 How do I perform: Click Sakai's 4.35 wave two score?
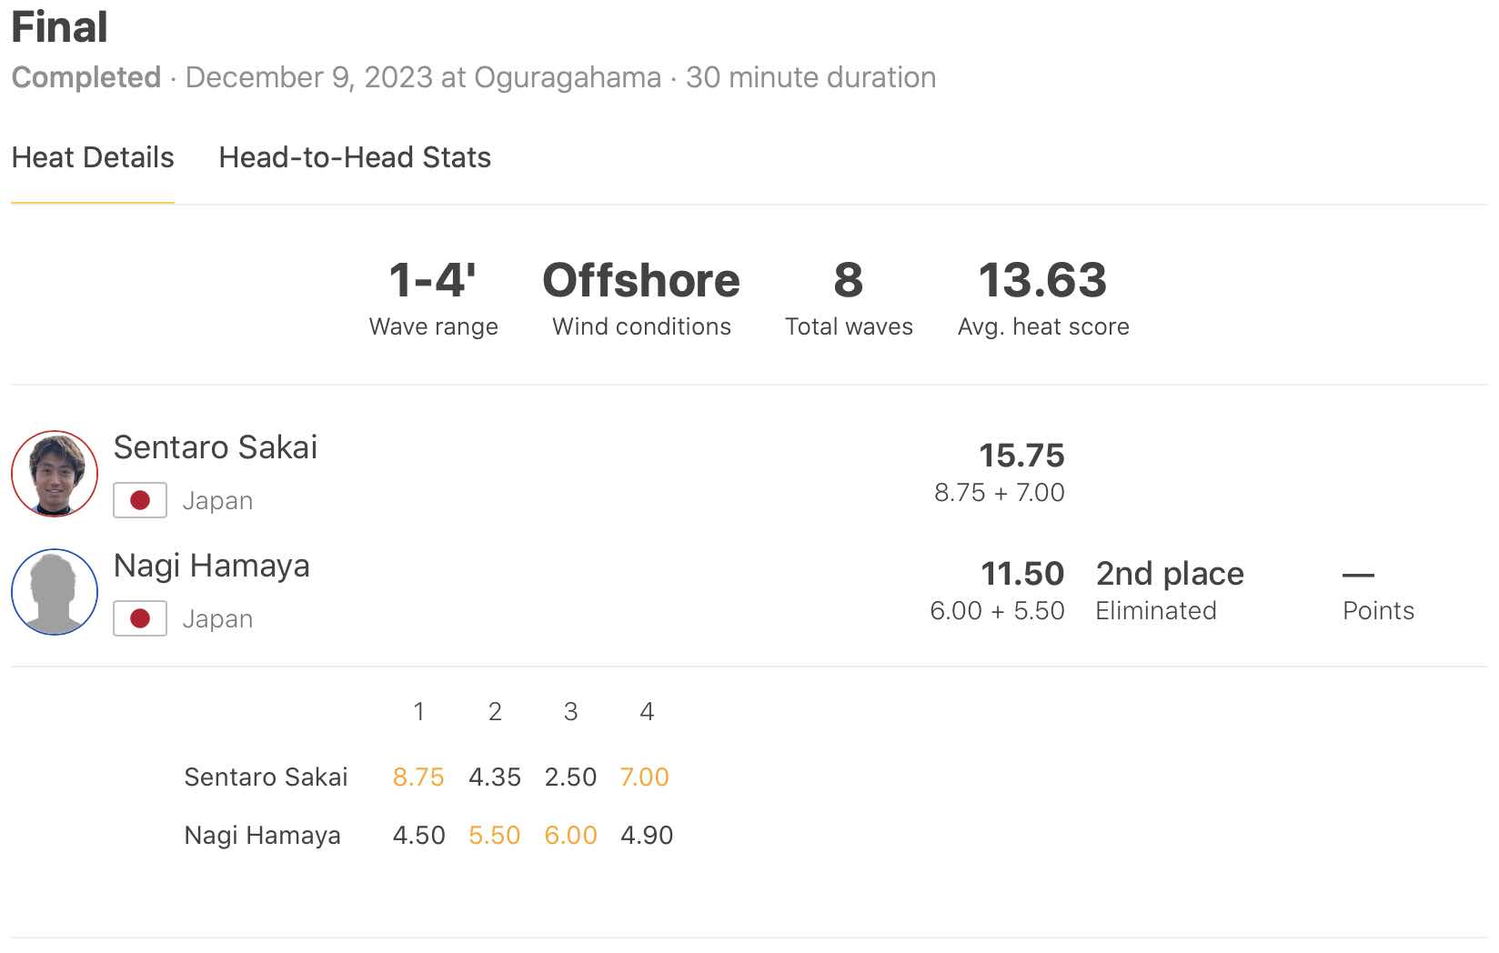click(x=494, y=777)
